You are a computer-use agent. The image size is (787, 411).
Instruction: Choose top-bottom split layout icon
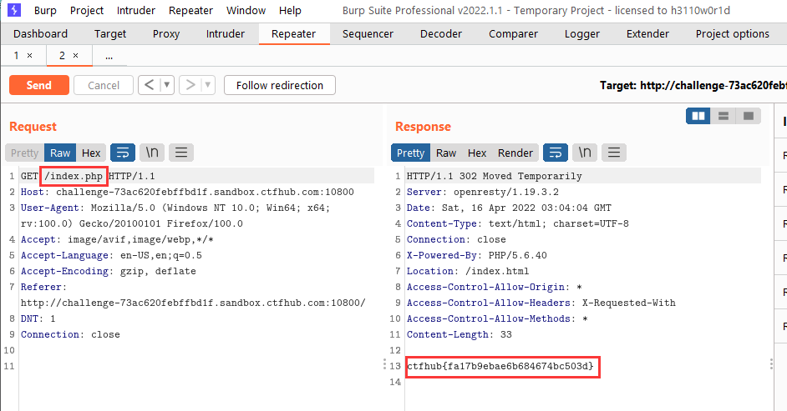coord(724,116)
